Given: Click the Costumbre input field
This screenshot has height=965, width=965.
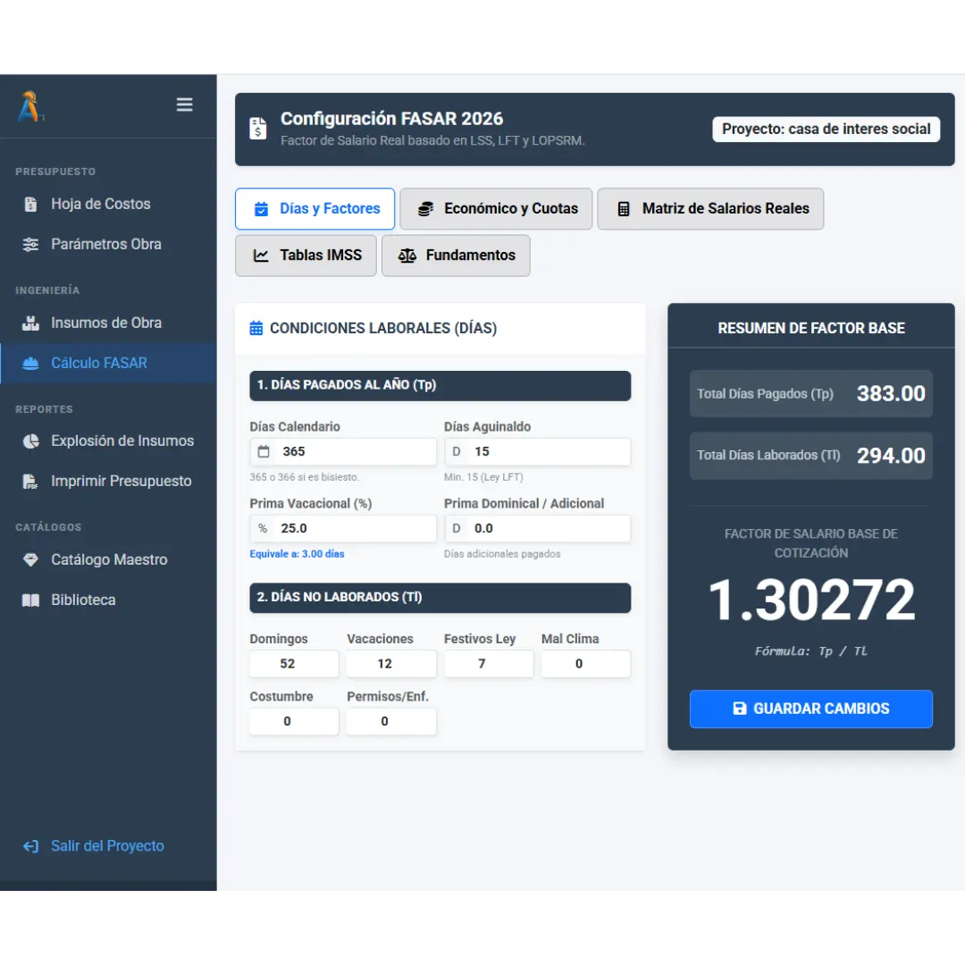Looking at the screenshot, I should tap(294, 721).
